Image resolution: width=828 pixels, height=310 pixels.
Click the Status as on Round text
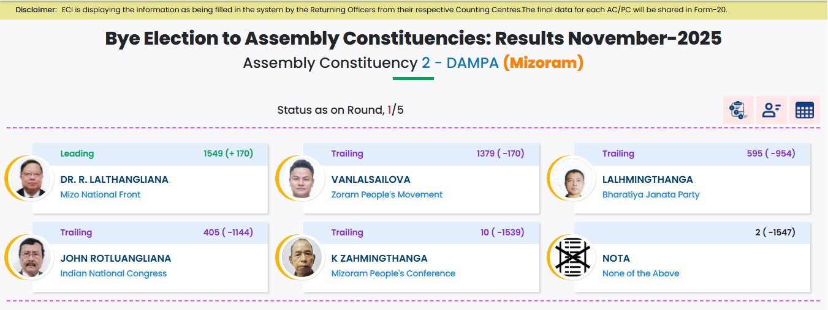(x=330, y=110)
